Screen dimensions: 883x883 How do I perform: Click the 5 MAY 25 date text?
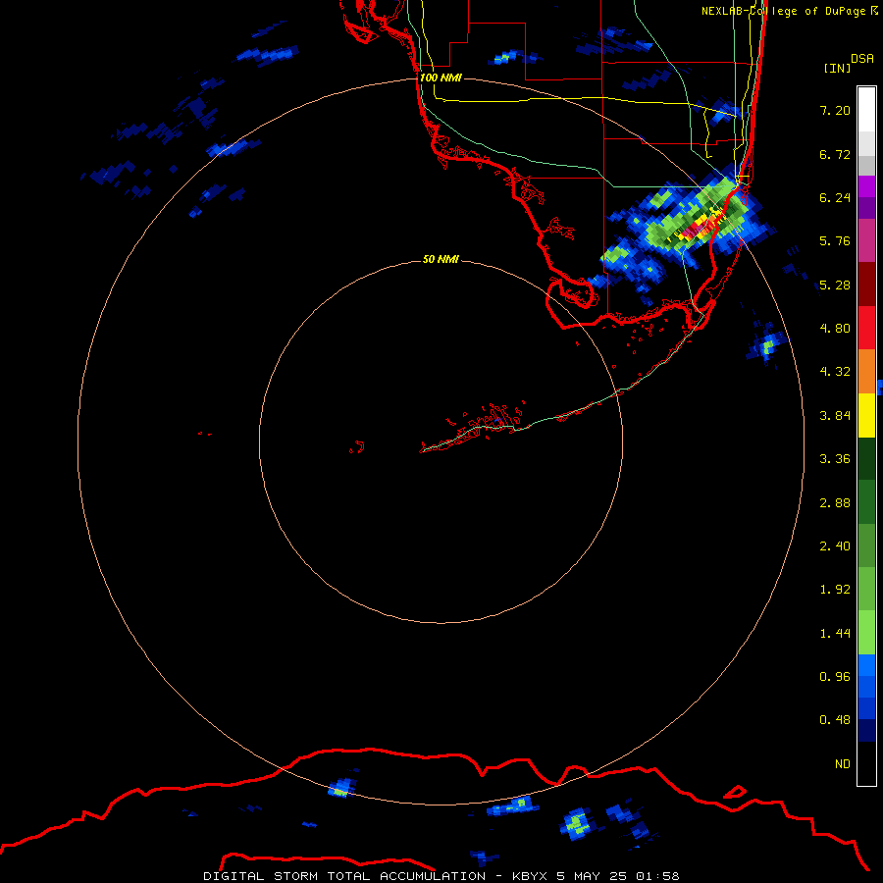point(592,876)
